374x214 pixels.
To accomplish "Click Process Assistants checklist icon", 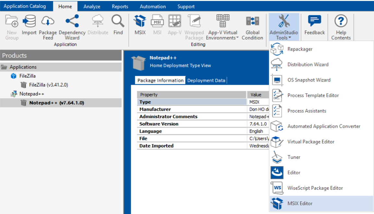I will click(277, 111).
